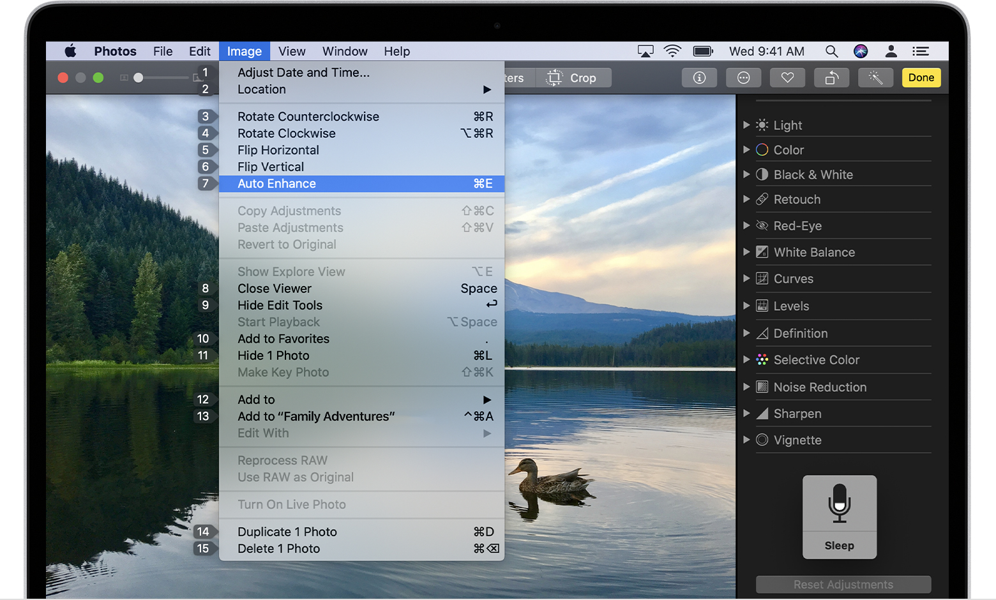Open Spotlight search in menu bar
The width and height of the screenshot is (996, 600).
(831, 51)
